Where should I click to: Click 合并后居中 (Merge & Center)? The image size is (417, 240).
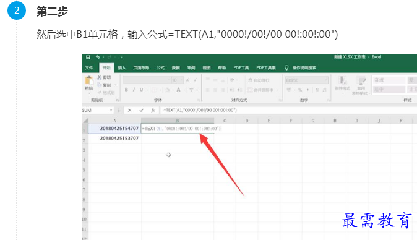point(260,90)
